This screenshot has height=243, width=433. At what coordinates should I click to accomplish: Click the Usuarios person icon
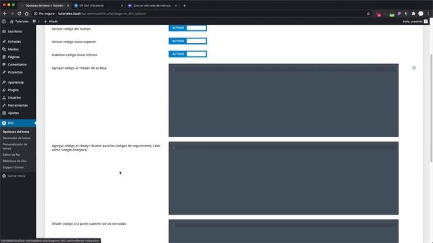[4, 97]
